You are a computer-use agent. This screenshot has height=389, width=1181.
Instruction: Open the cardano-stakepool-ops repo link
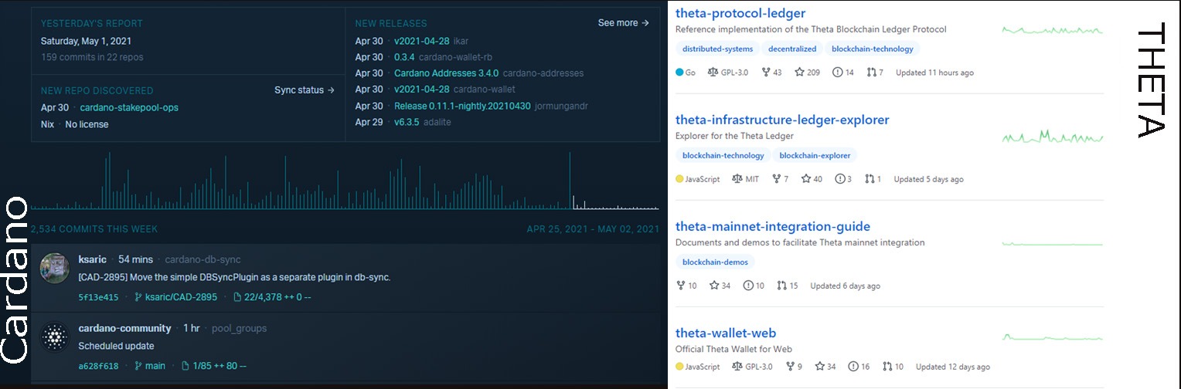[129, 107]
